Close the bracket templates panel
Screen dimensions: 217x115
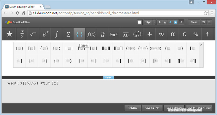pyautogui.click(x=201, y=45)
